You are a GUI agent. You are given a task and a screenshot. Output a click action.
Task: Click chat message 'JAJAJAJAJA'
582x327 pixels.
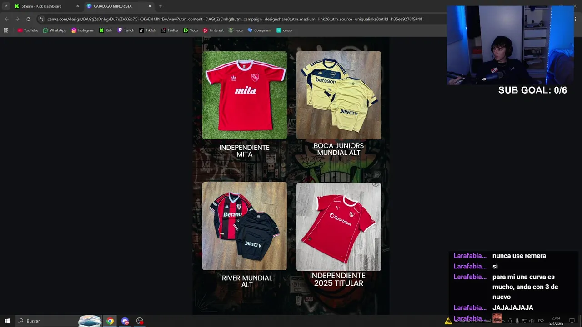point(513,308)
